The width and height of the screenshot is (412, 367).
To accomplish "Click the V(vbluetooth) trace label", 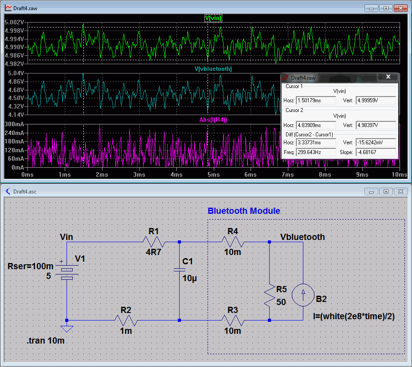I will [x=213, y=69].
